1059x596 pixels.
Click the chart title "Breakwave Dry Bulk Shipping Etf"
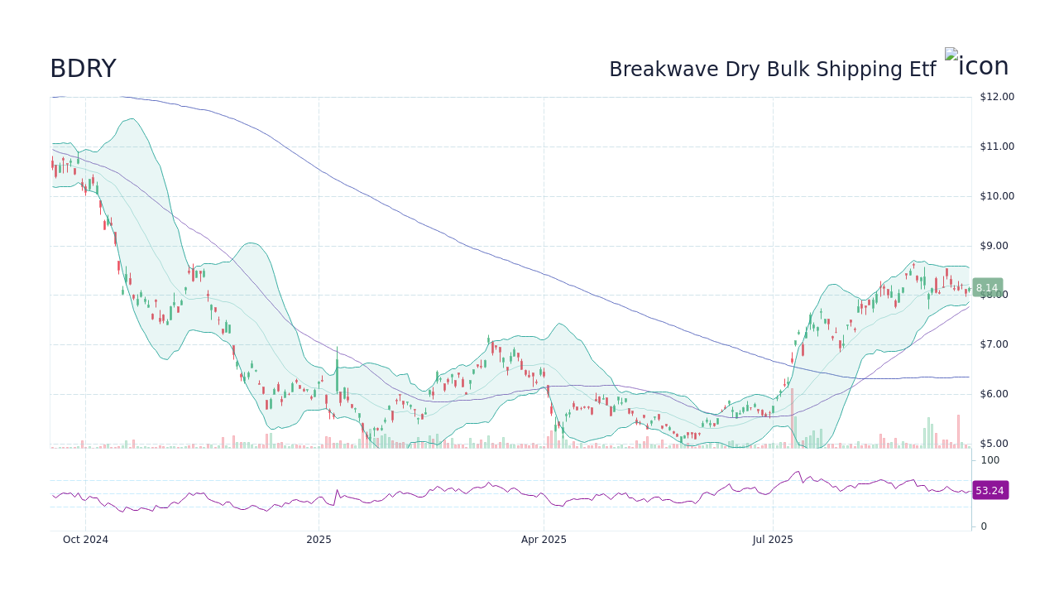tap(770, 70)
